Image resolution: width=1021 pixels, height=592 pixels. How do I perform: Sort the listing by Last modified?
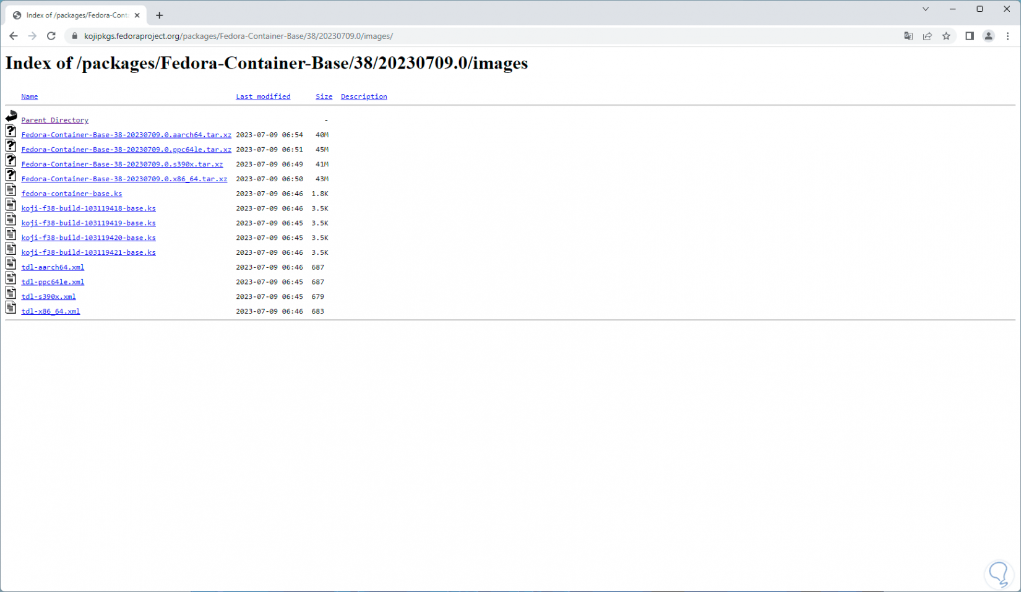click(x=263, y=97)
